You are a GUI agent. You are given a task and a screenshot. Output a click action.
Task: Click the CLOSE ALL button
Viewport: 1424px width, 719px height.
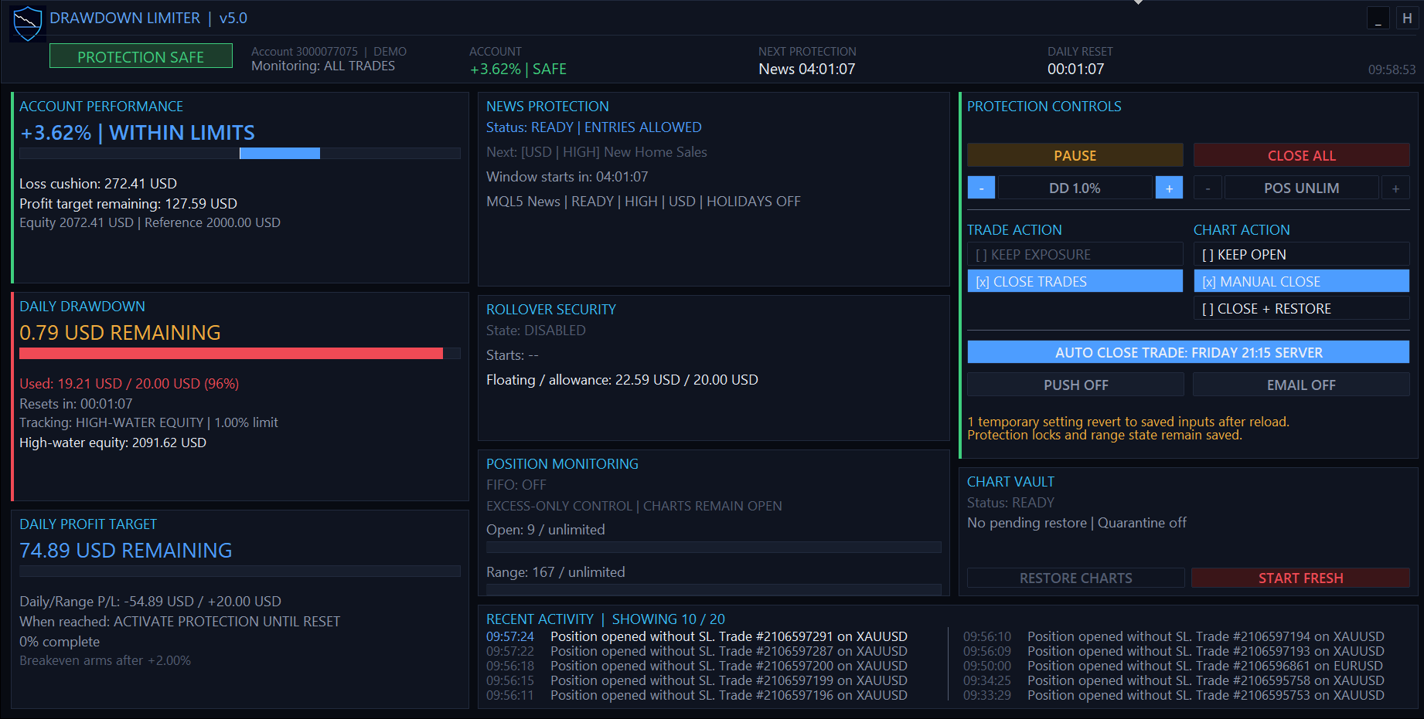[1302, 155]
